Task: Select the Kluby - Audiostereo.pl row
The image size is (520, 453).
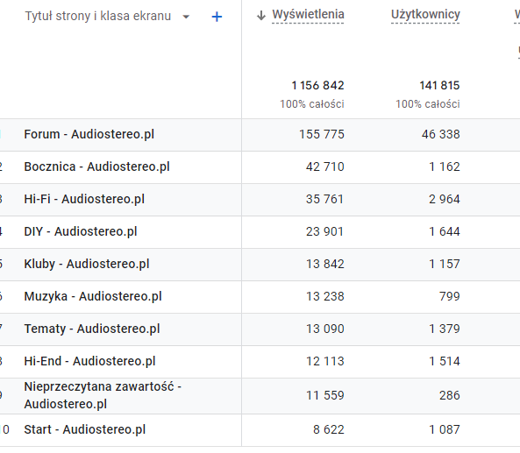Action: click(x=260, y=265)
